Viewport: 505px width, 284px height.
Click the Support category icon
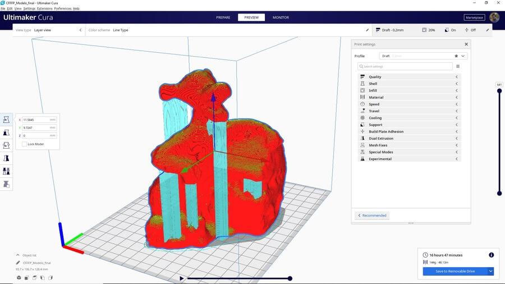362,125
